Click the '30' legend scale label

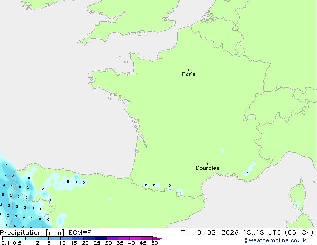108,243
